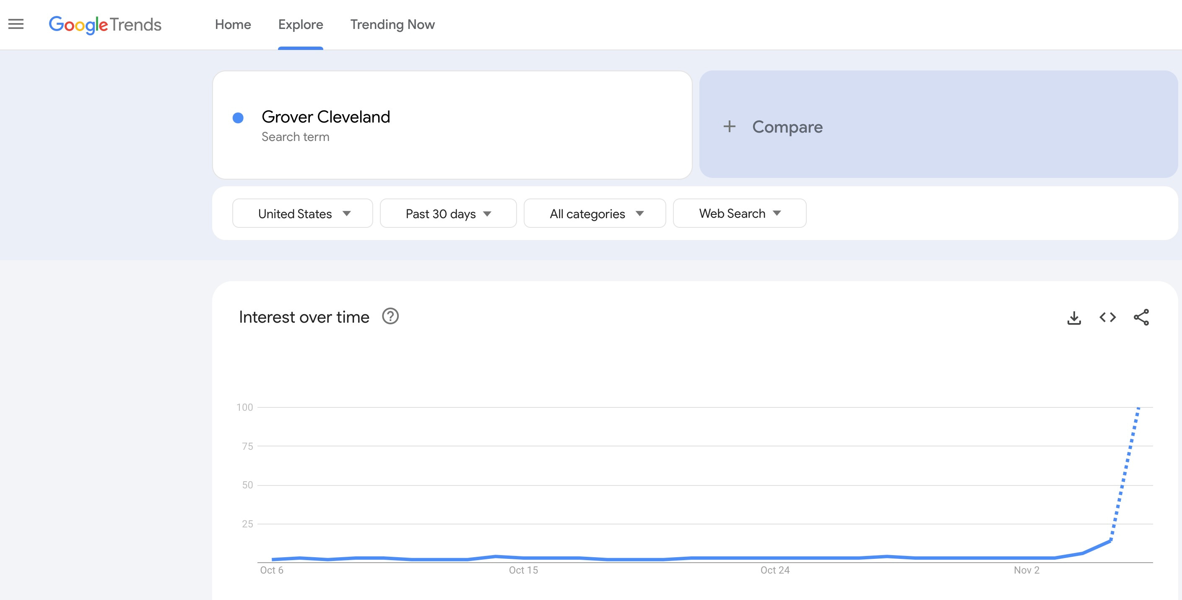Click the Oct 24 axis label
This screenshot has height=600, width=1182.
(775, 570)
